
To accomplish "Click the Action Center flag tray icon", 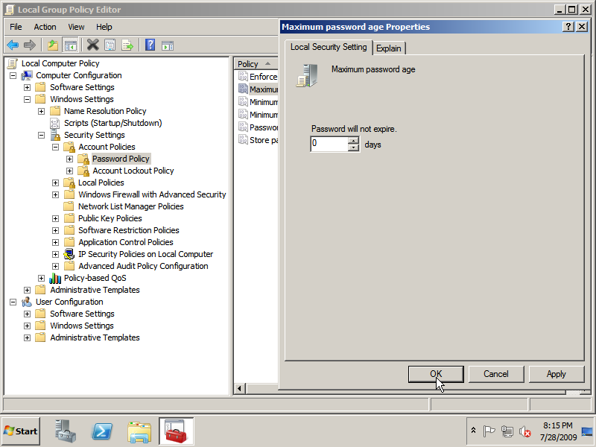I will pyautogui.click(x=489, y=431).
